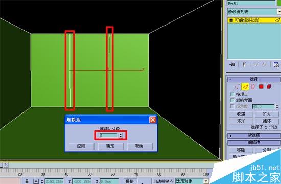
Task: Toggle the 按角度 checkbox
Action: (x=232, y=106)
